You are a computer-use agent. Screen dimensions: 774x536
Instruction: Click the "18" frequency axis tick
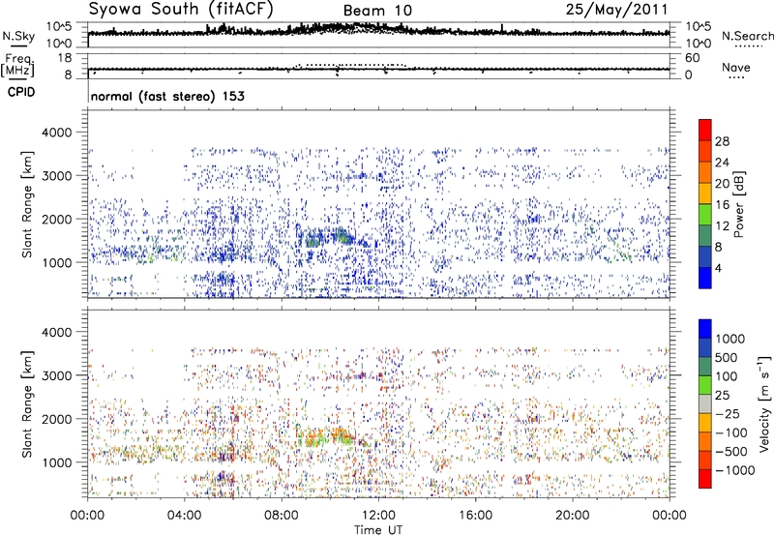(x=65, y=58)
